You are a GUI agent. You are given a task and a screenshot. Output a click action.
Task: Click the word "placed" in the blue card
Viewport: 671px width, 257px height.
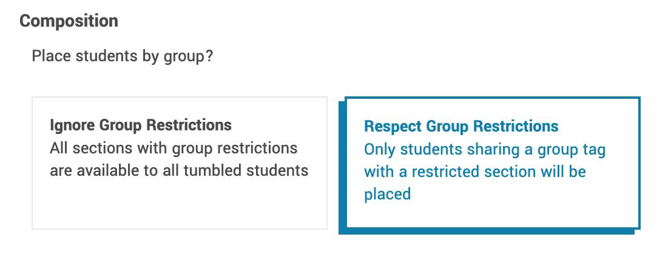[387, 194]
